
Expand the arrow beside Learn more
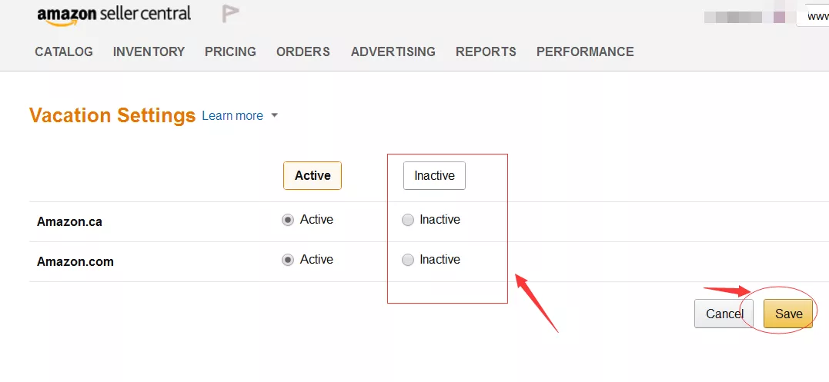tap(274, 116)
